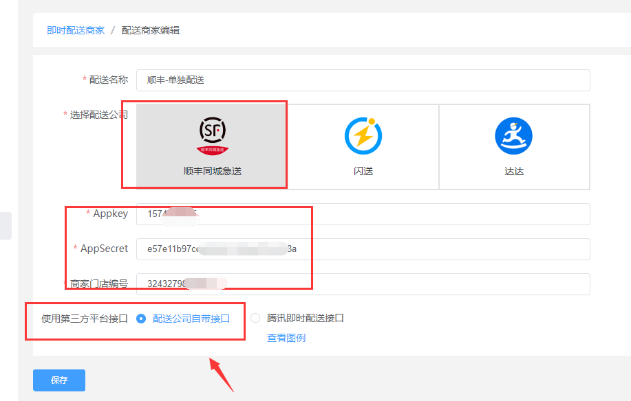Go back via 即时配送商家 breadcrumb

tap(76, 30)
